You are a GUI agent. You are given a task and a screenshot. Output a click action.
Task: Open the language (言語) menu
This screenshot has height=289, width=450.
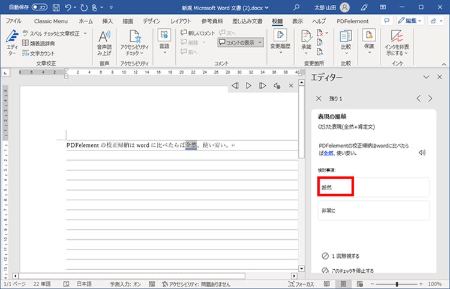164,41
